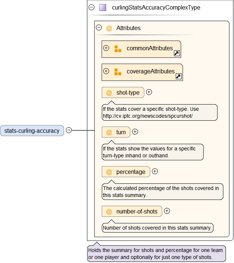Click the orange coverageAttributes group icon

118,72
